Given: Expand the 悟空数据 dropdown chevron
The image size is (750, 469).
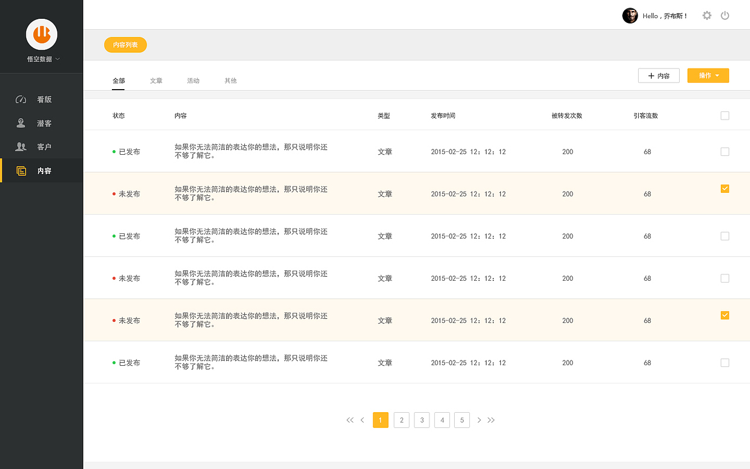Looking at the screenshot, I should coord(57,59).
